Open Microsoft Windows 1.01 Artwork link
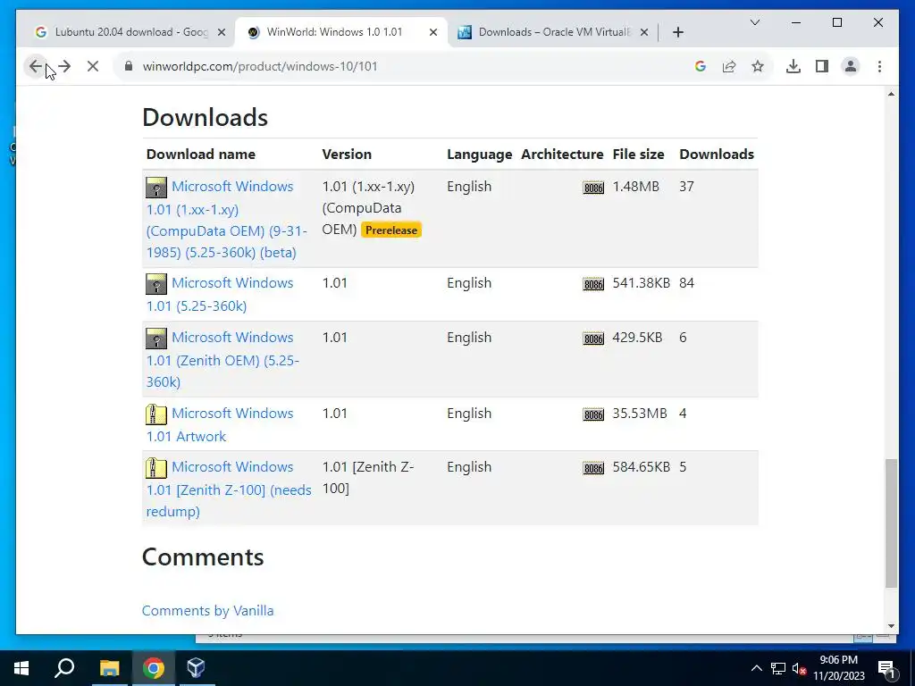 click(x=220, y=424)
